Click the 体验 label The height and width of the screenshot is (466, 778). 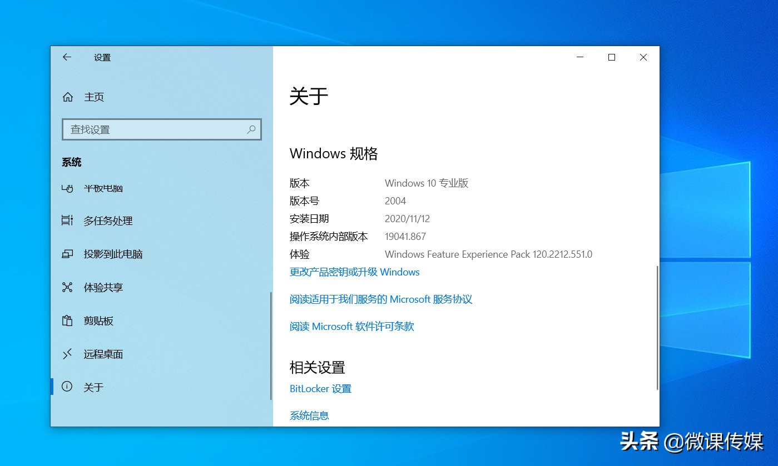299,254
